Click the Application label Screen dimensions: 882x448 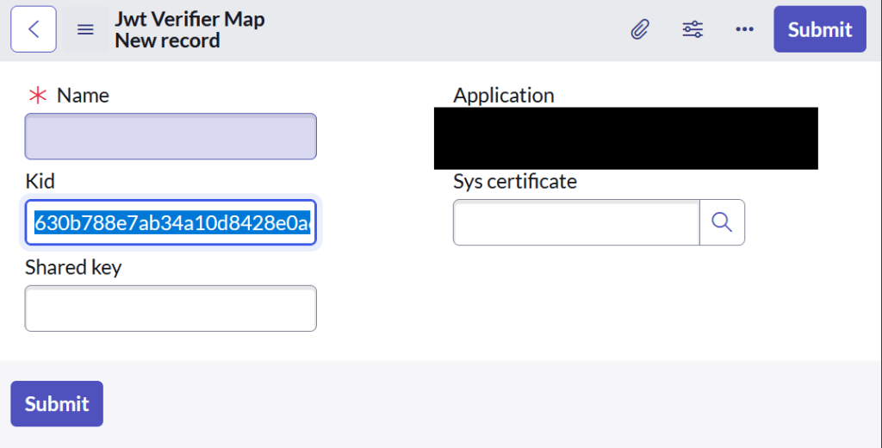coord(504,96)
